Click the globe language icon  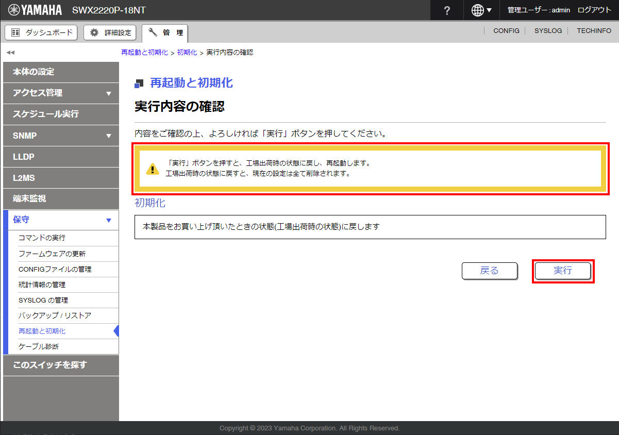tap(478, 10)
